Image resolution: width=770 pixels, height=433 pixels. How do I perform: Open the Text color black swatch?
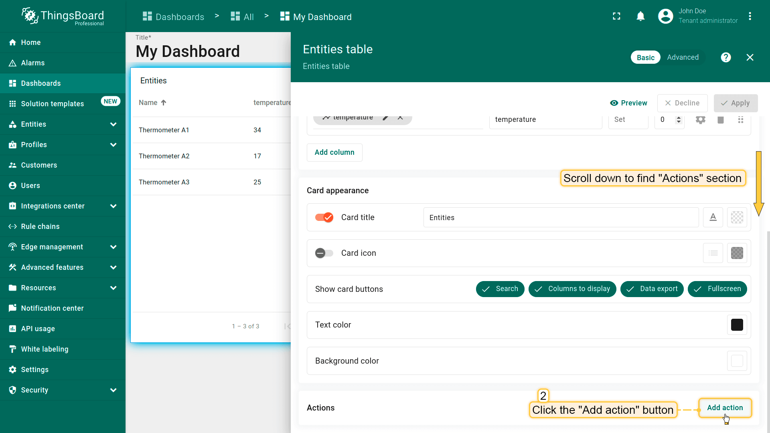click(x=737, y=325)
